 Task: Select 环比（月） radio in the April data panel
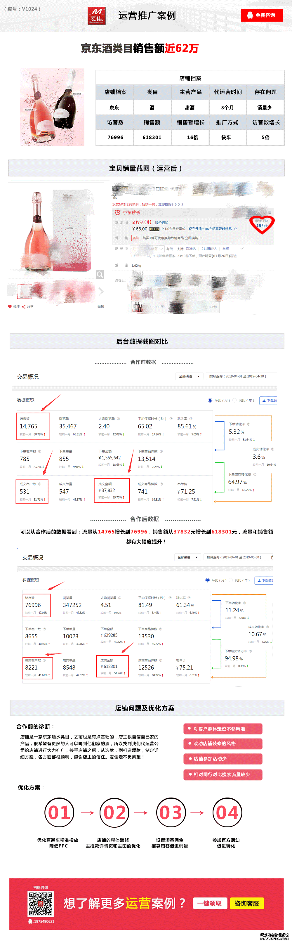tap(210, 400)
